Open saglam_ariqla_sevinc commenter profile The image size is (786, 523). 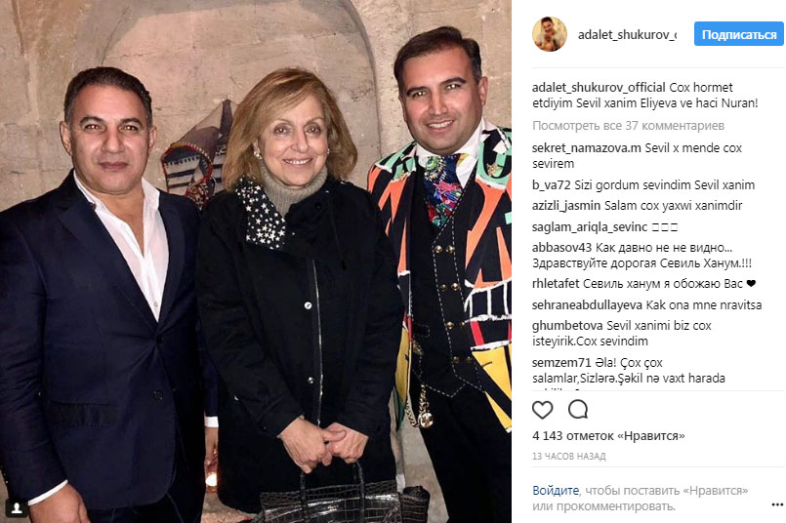point(590,227)
